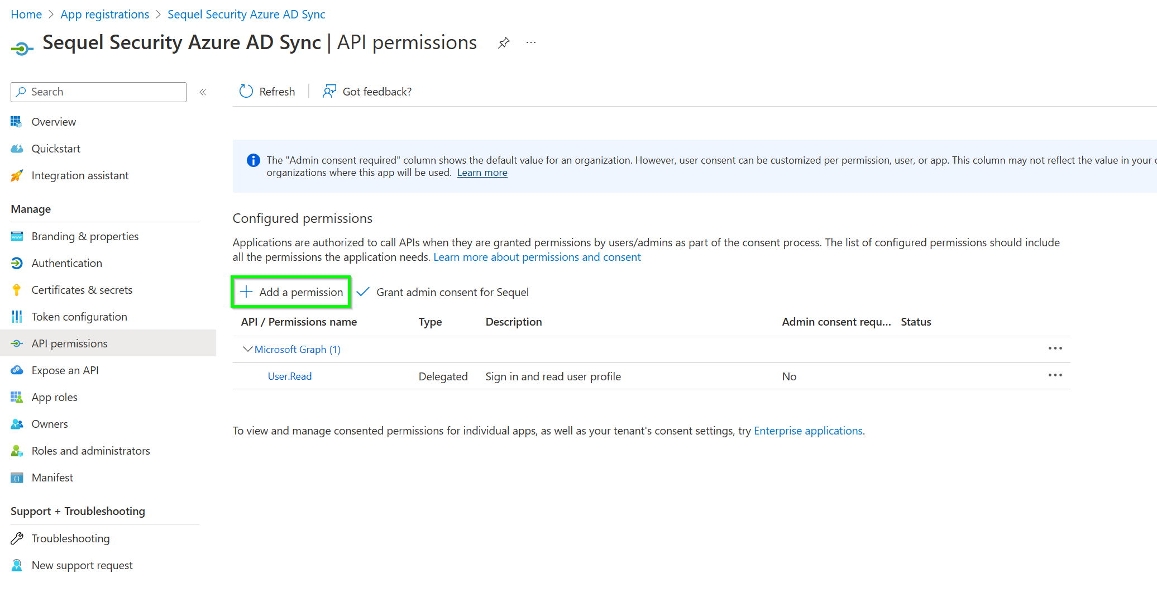Open Learn more about permissions and consent

click(537, 257)
